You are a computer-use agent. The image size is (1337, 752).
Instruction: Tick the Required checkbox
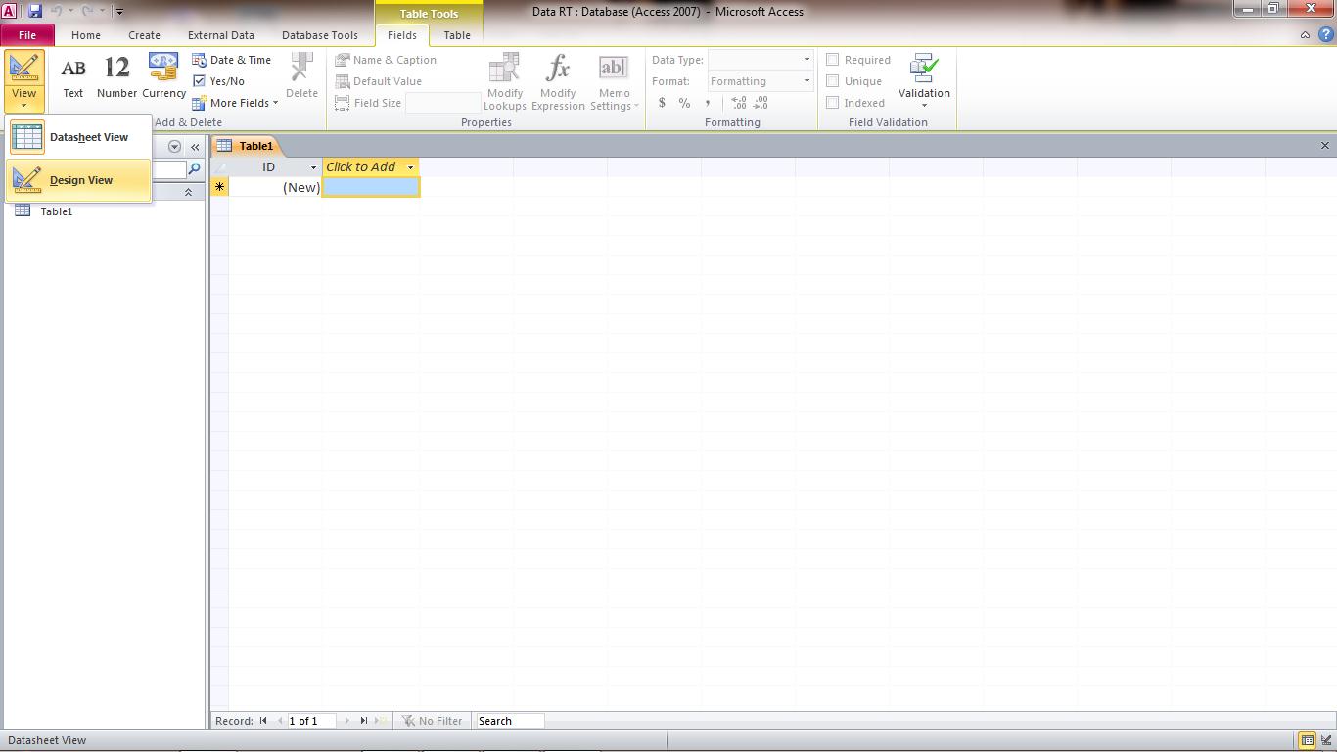[833, 60]
